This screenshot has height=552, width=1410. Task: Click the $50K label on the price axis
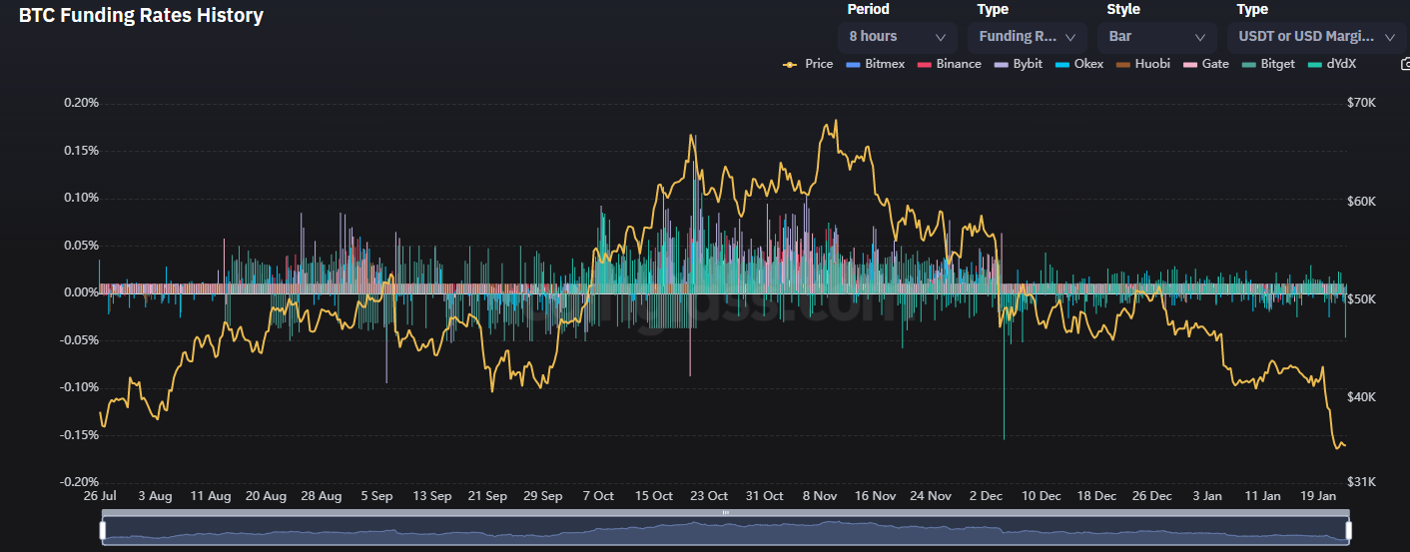click(1362, 299)
